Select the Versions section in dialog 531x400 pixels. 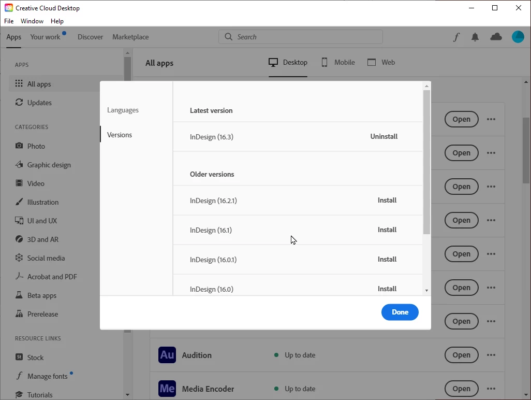(119, 135)
